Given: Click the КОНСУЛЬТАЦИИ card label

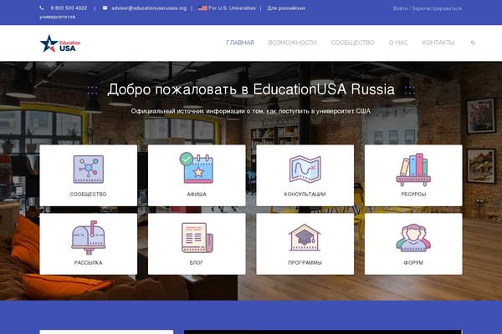Looking at the screenshot, I should tap(305, 194).
